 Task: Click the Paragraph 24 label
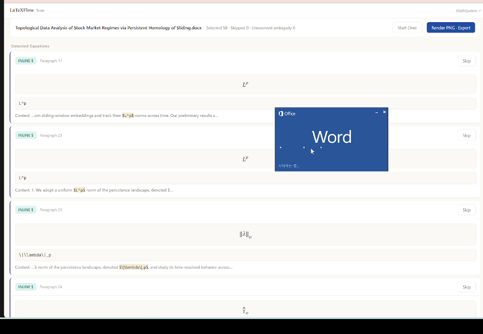click(51, 287)
